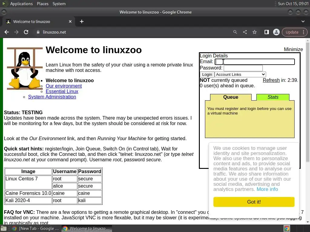Open Chrome three-dot menu
Image resolution: width=310 pixels, height=232 pixels.
[x=303, y=32]
